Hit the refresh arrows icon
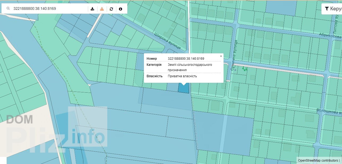 pyautogui.click(x=111, y=9)
